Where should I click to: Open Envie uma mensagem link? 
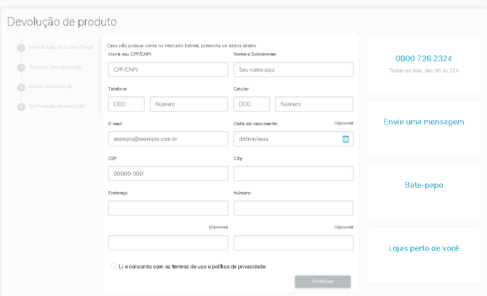[x=424, y=122]
